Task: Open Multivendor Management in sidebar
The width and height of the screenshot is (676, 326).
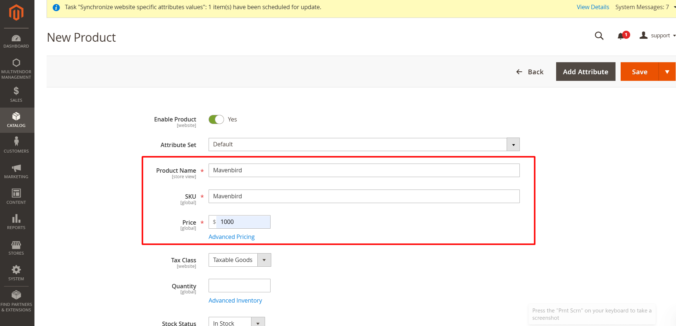Action: [16, 69]
